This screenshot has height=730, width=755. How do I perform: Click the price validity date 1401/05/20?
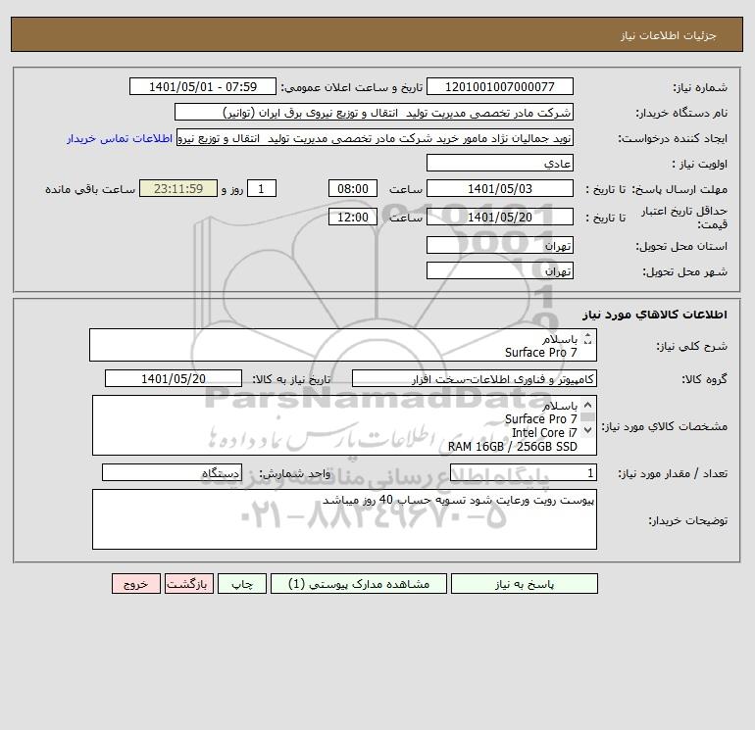pyautogui.click(x=500, y=217)
